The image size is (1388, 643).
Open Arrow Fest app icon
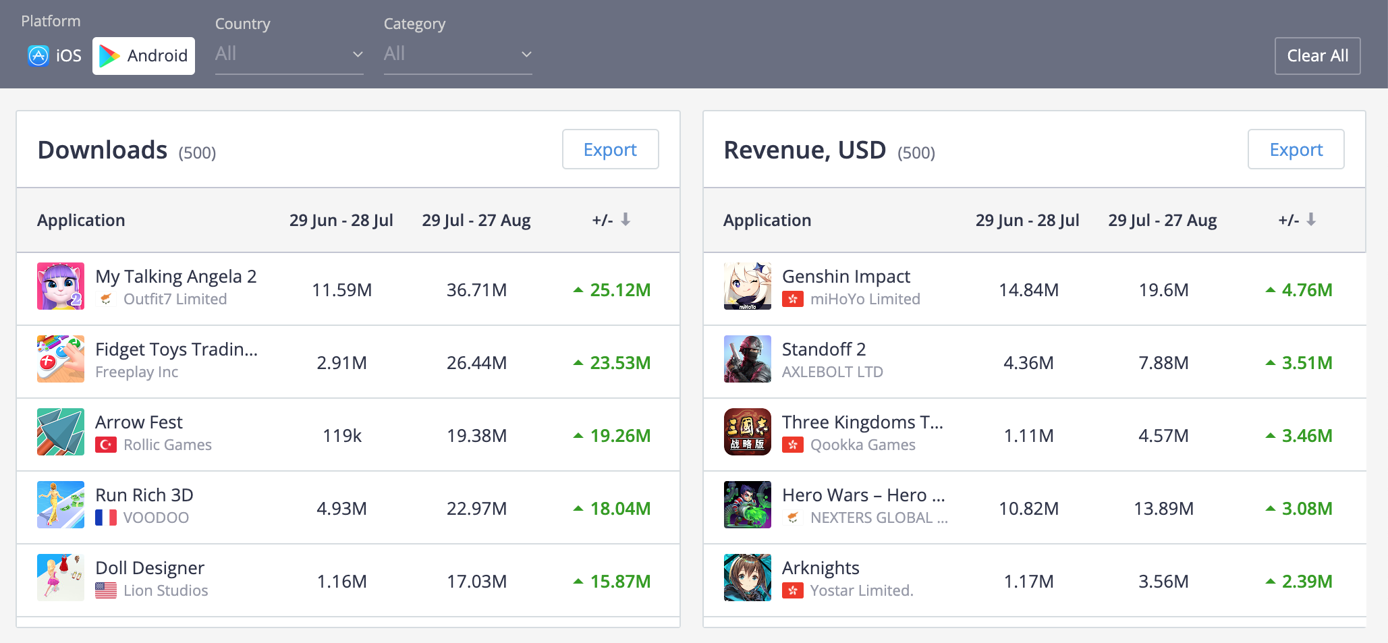61,432
